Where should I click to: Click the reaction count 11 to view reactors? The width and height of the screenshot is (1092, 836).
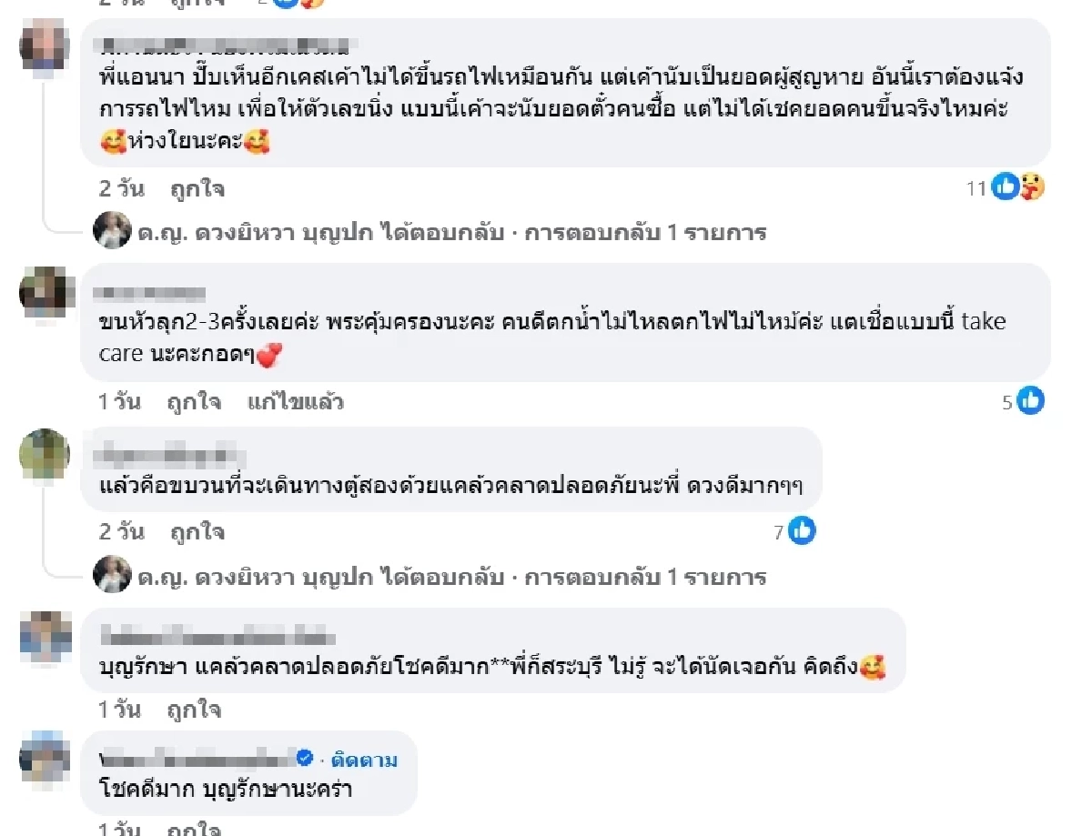coord(976,188)
